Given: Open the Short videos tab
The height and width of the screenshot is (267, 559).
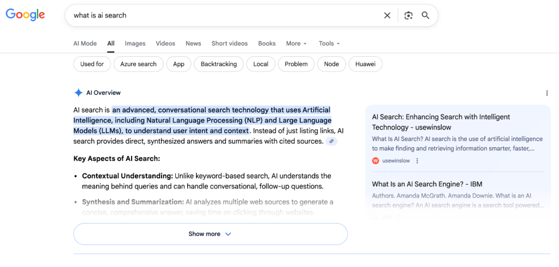Looking at the screenshot, I should (229, 44).
